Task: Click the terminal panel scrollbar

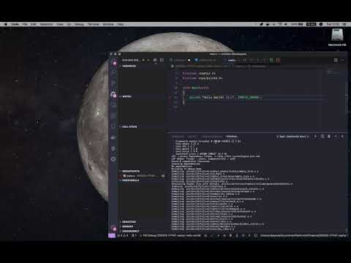Action: click(x=347, y=230)
